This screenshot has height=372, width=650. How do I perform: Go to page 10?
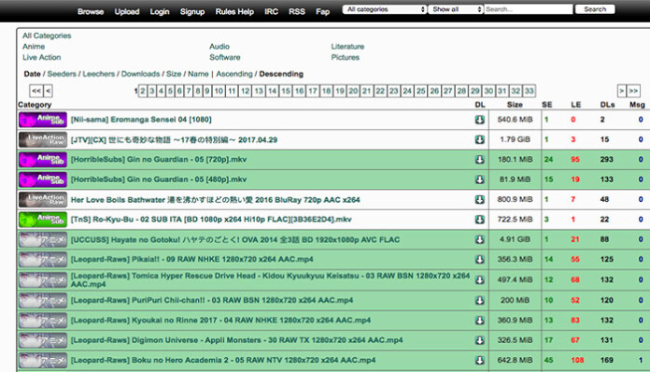(219, 91)
